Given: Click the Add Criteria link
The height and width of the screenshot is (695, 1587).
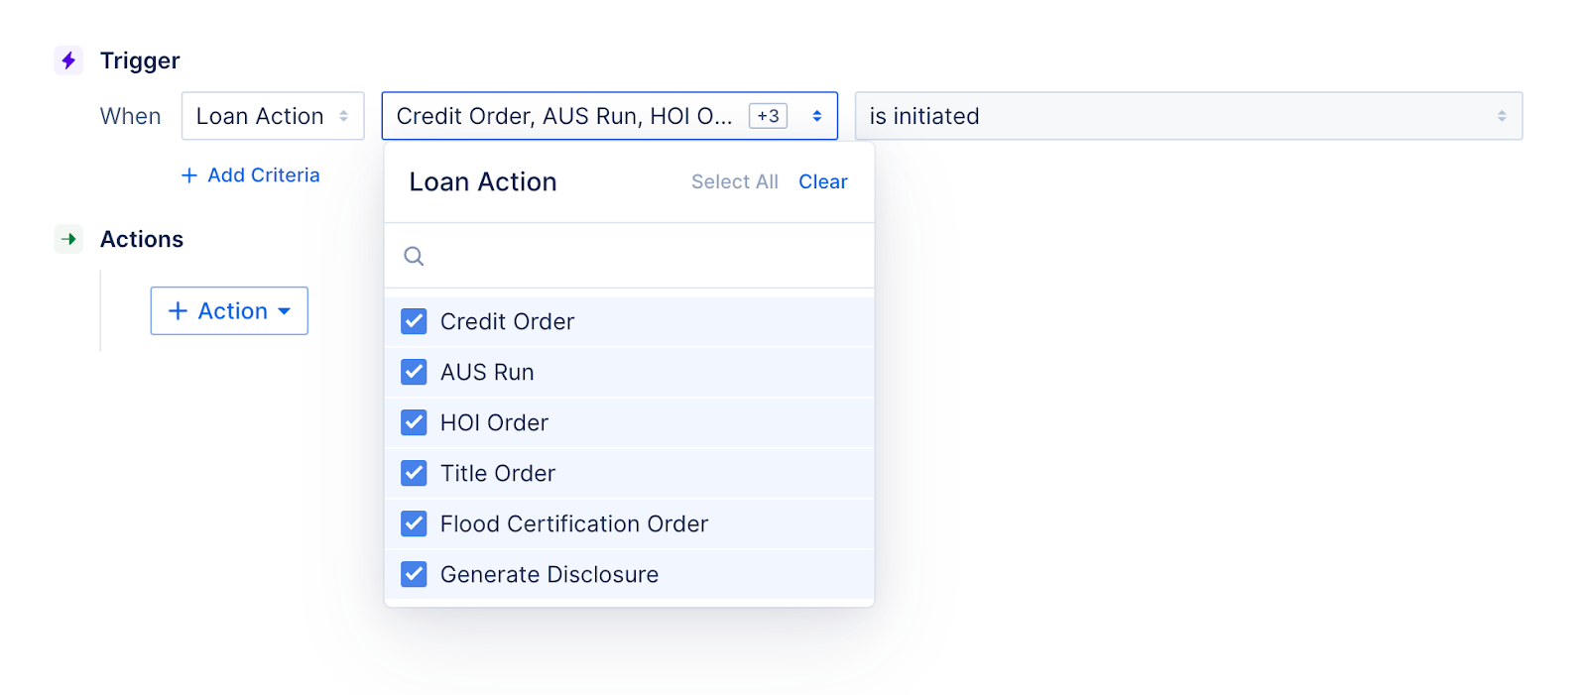Looking at the screenshot, I should coord(250,174).
